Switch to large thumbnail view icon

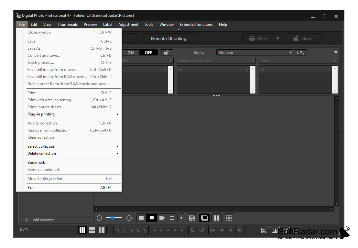pyautogui.click(x=141, y=218)
